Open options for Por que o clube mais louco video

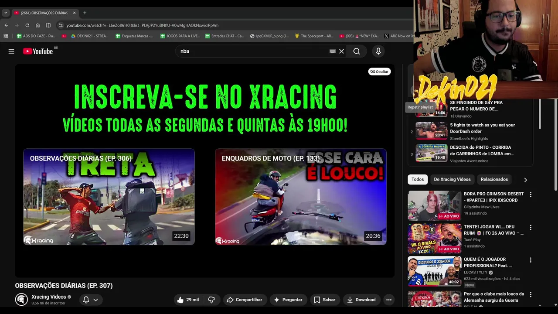tap(531, 294)
